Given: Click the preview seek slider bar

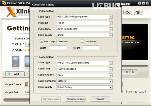Looking at the screenshot, I should point(135,66).
